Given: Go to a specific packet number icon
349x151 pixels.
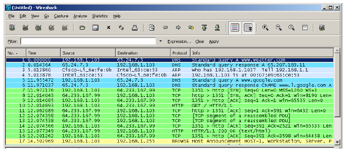Looking at the screenshot, I should pos(191,28).
